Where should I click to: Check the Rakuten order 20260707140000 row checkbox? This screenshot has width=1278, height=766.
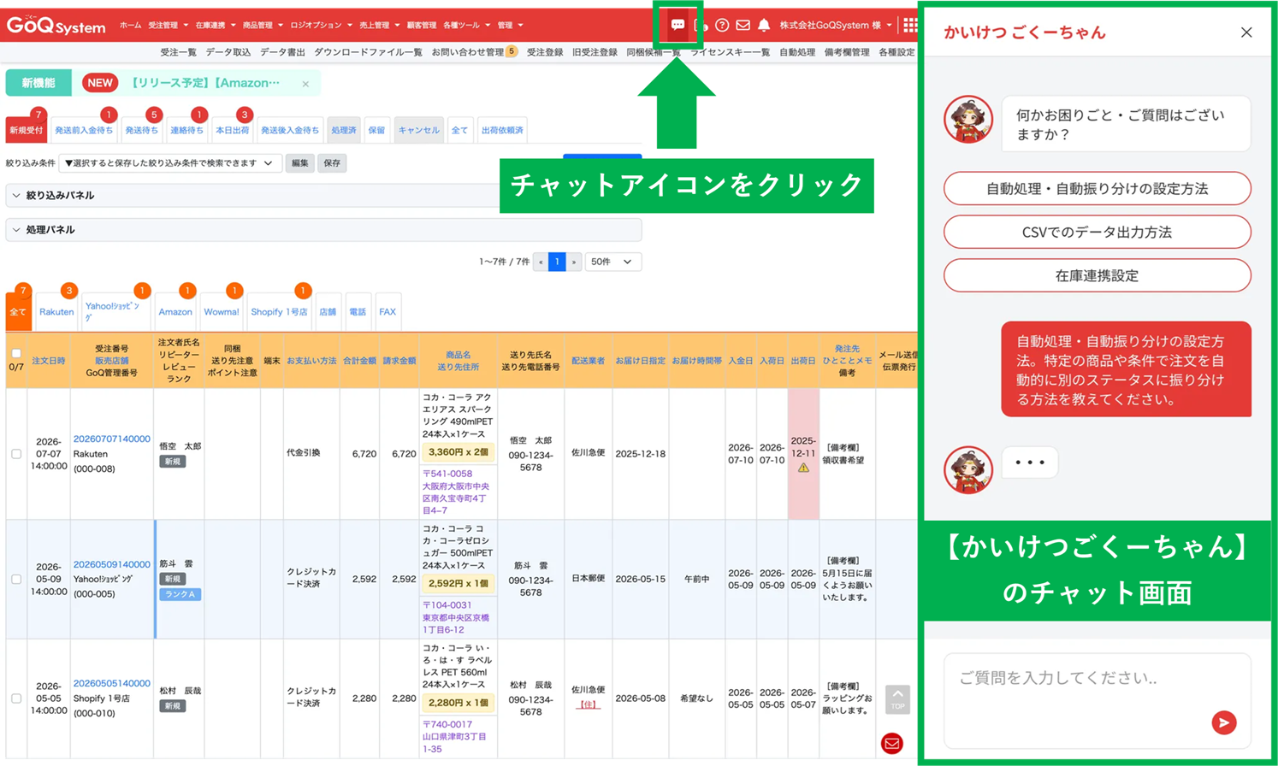point(16,454)
